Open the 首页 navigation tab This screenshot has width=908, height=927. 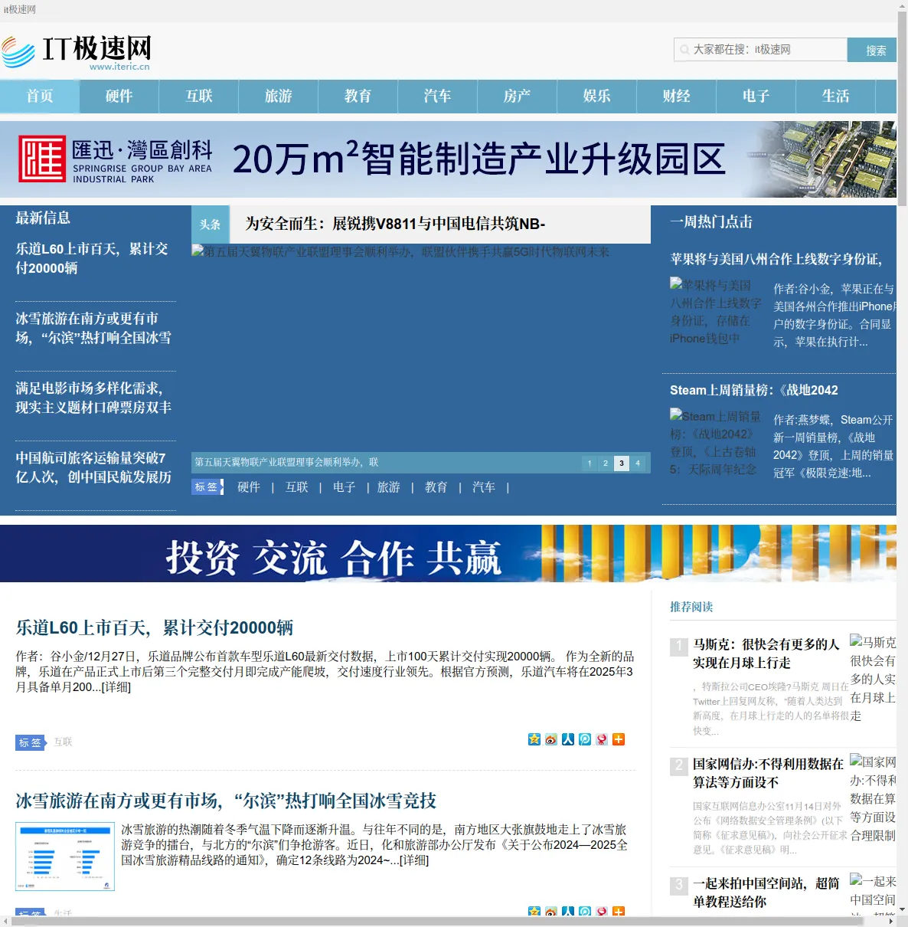coord(40,96)
